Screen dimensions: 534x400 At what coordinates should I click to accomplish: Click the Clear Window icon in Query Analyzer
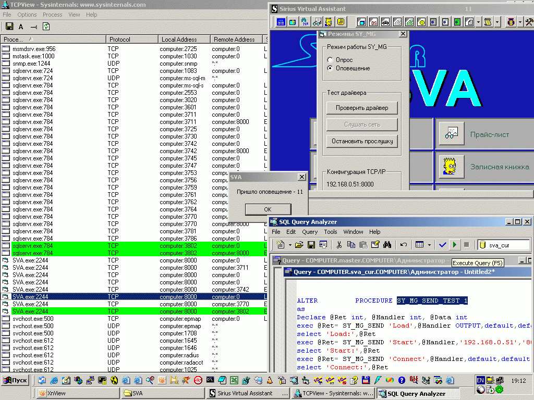[x=375, y=245]
